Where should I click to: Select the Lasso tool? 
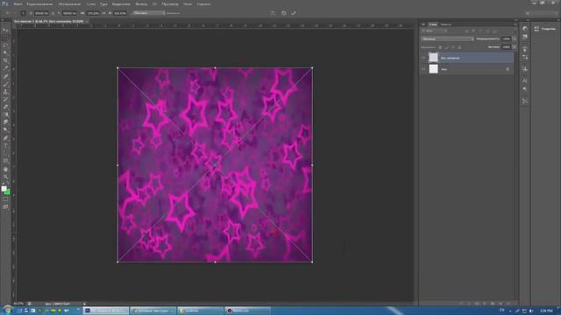(x=5, y=45)
